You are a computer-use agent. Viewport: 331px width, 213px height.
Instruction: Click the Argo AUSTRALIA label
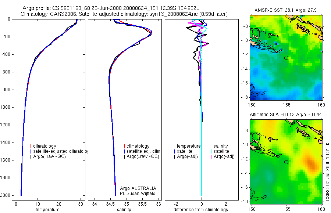tap(138, 188)
